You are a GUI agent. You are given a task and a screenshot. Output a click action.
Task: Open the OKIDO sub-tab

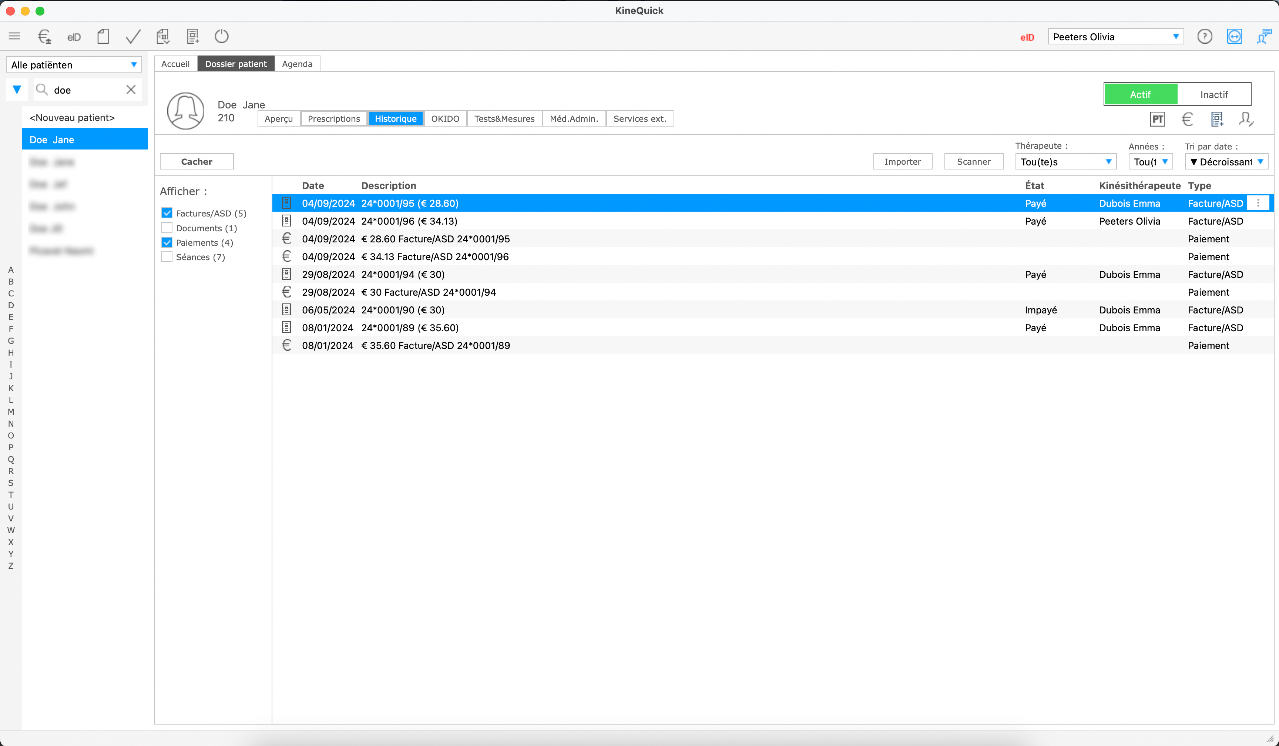click(x=445, y=119)
